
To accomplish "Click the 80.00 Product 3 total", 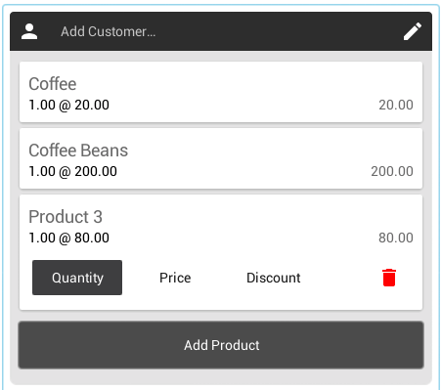I will (x=396, y=238).
